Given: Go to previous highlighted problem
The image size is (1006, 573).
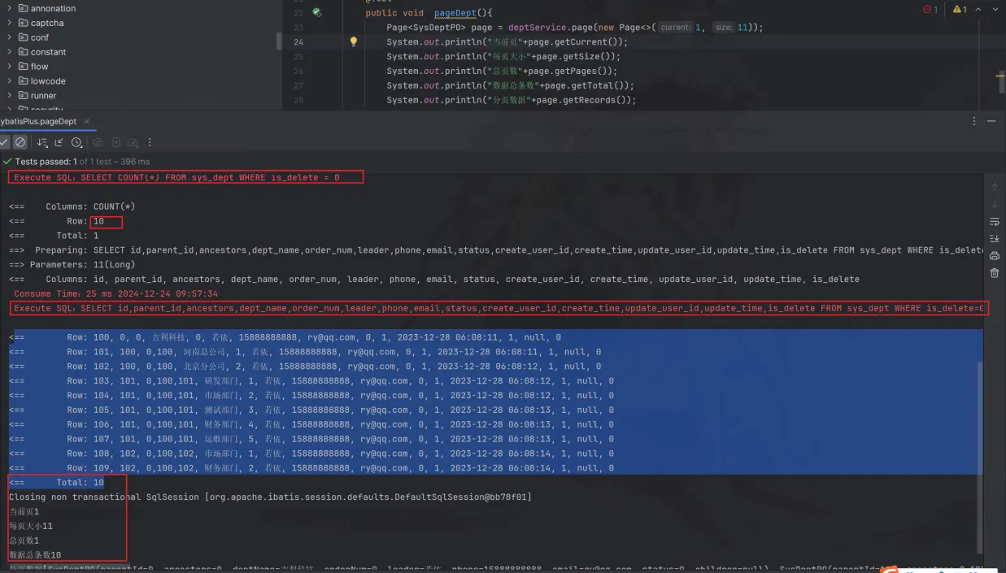Looking at the screenshot, I should [x=980, y=9].
